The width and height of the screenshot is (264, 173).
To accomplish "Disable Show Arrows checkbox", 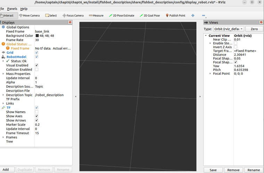I will click(x=36, y=120).
